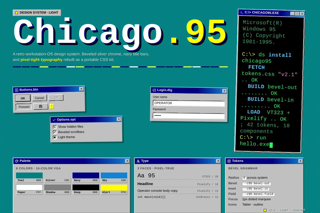Close the CHICAGO95.EXE terminal window
This screenshot has width=320, height=213.
(x=302, y=14)
